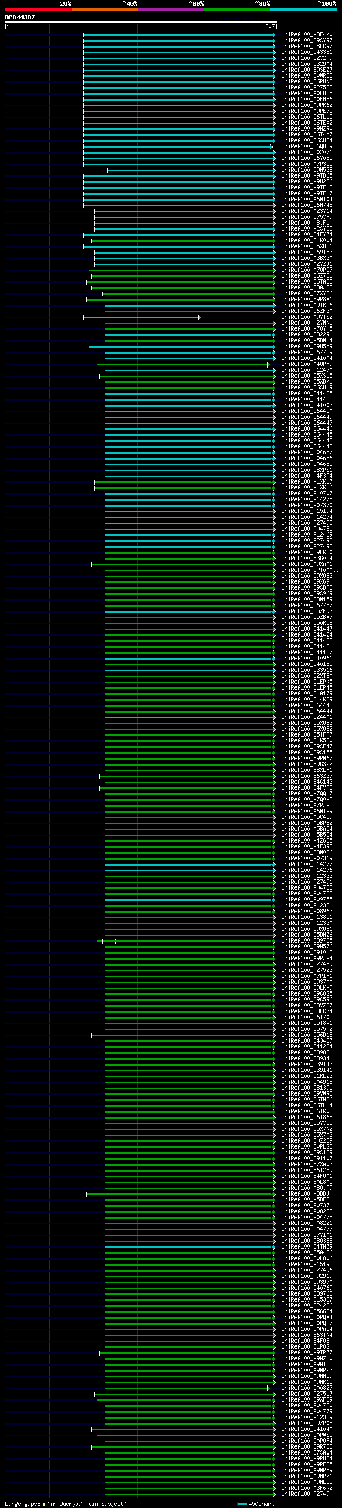
Task: Click the green ~80% identity legend segment
Action: point(237,10)
